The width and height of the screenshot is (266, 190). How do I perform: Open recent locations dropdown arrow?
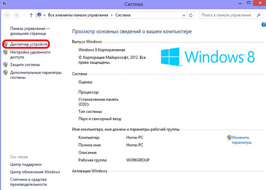(24, 15)
